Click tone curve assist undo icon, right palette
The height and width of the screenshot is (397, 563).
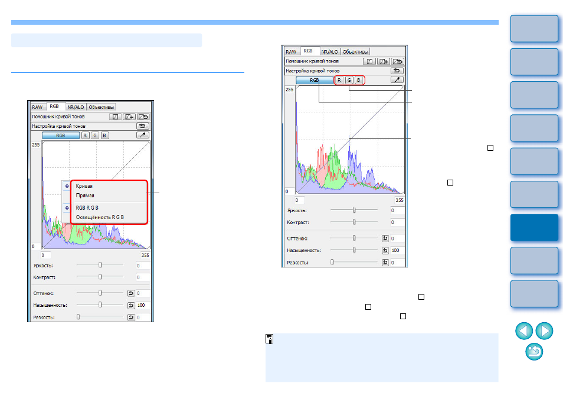pyautogui.click(x=397, y=62)
